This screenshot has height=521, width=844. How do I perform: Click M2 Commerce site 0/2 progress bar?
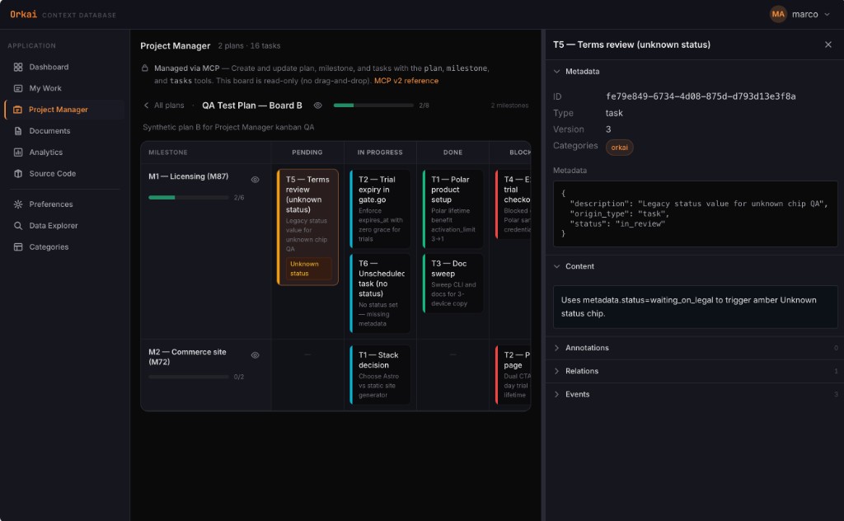189,377
